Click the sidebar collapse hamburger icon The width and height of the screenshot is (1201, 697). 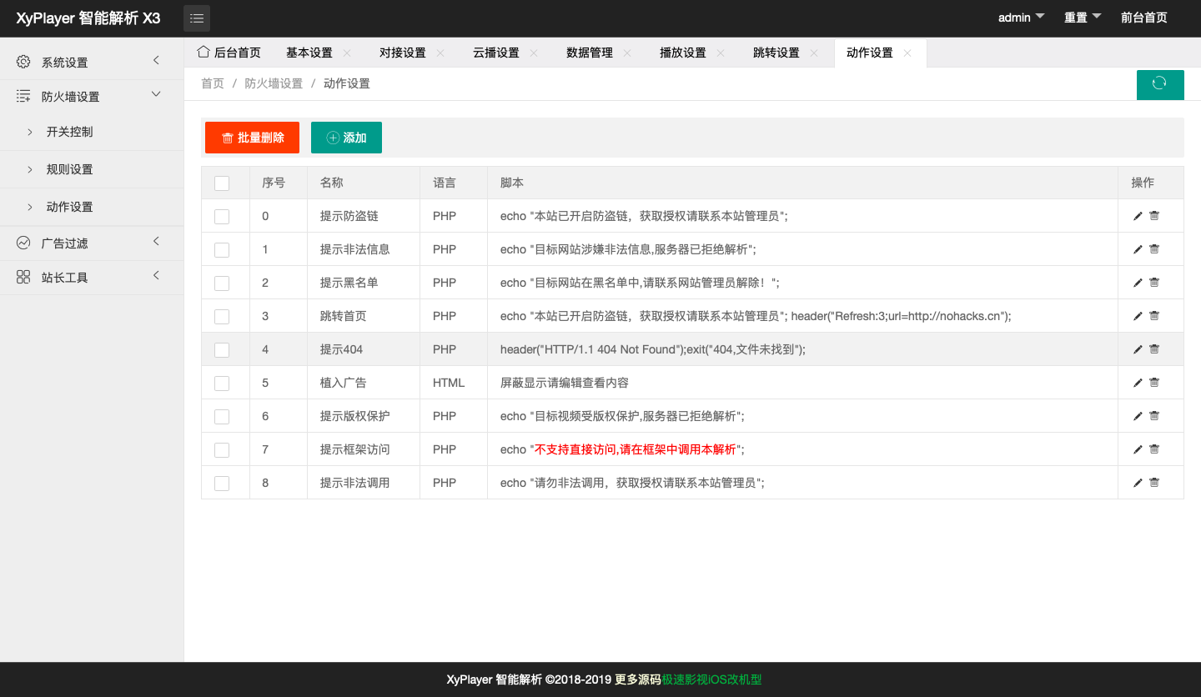[x=197, y=18]
